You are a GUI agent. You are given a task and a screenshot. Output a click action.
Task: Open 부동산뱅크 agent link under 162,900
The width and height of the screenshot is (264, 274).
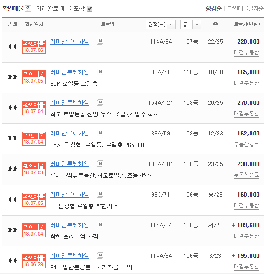[x=246, y=144]
